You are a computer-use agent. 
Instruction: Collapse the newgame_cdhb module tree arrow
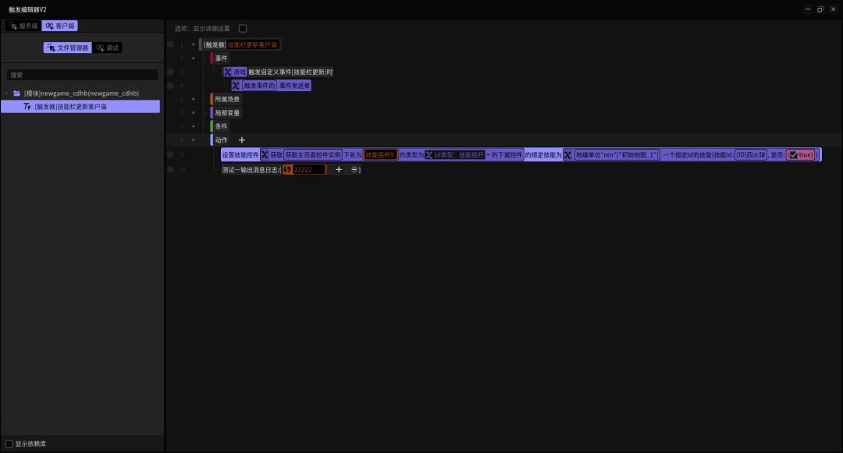point(6,94)
